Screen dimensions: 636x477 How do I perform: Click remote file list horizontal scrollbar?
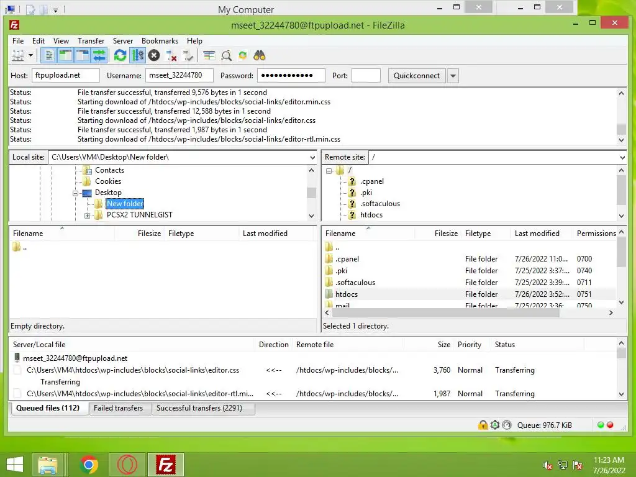(445, 313)
